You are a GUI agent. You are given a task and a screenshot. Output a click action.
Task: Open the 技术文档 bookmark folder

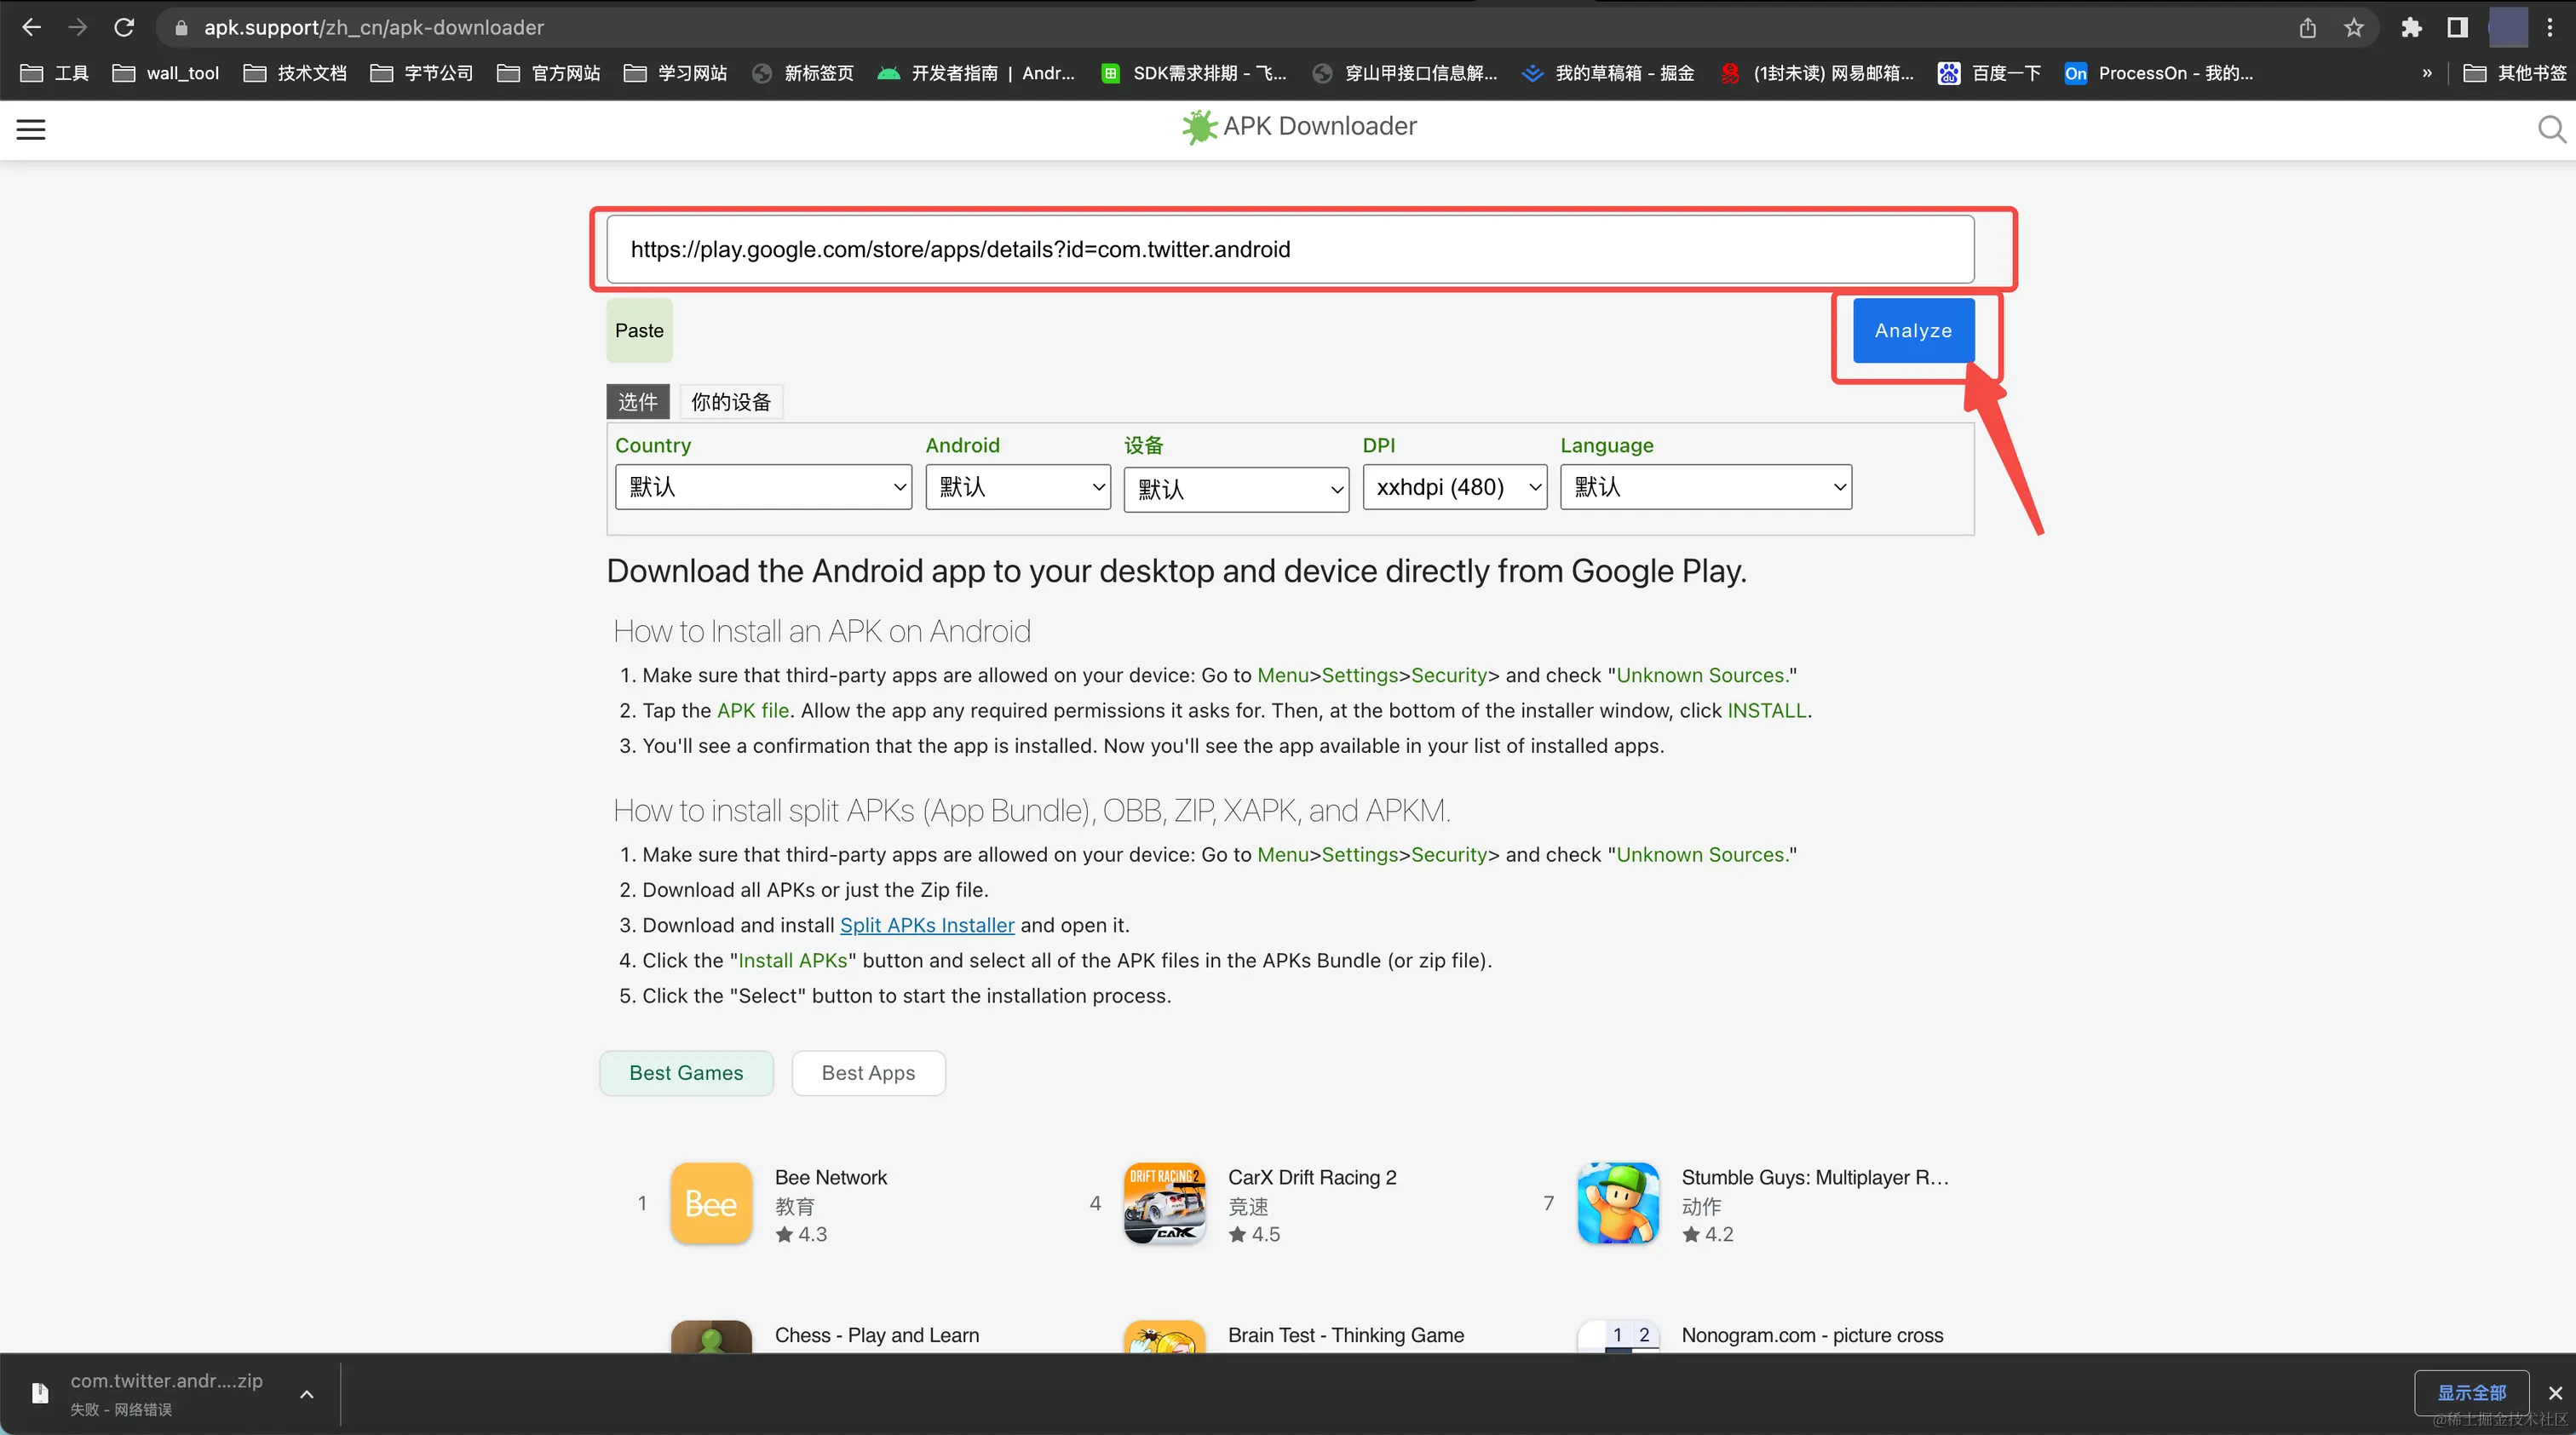coord(295,73)
